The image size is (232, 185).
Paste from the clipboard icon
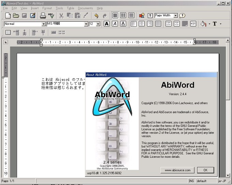click(77, 15)
